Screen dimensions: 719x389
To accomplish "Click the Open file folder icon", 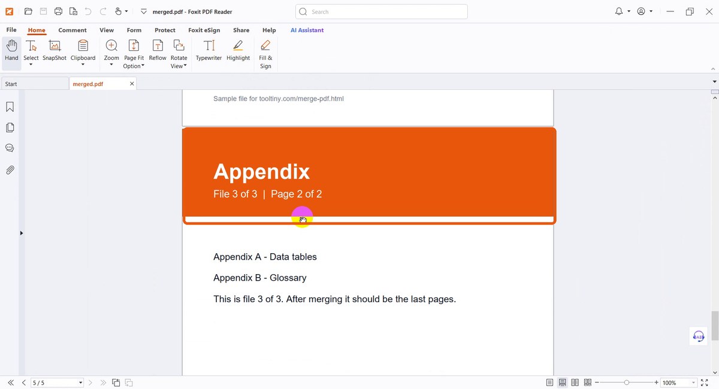I will click(x=28, y=11).
